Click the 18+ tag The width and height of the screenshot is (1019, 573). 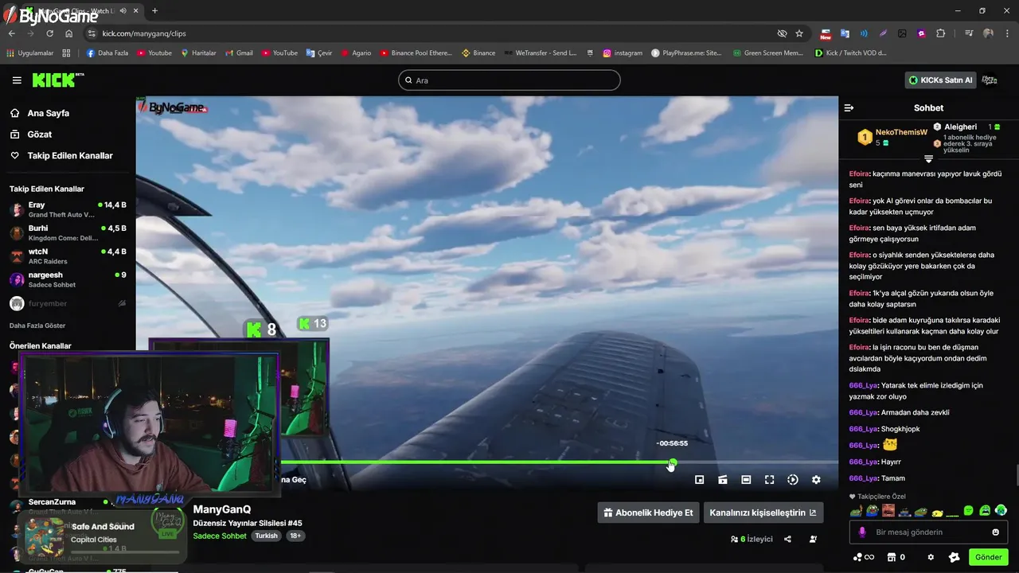coord(295,536)
